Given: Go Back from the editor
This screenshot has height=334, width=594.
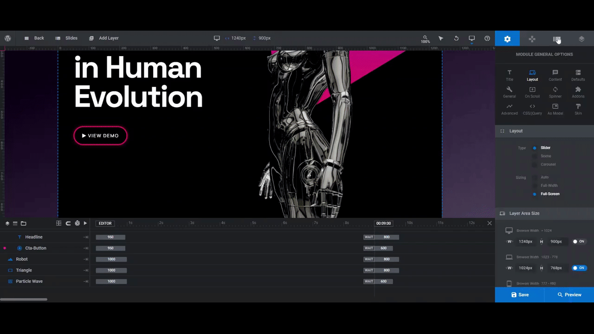Looking at the screenshot, I should pos(34,38).
